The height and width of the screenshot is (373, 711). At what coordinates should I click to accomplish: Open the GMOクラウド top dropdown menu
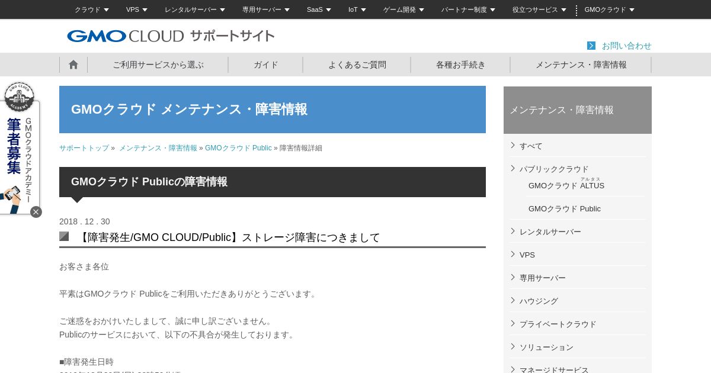(x=609, y=9)
